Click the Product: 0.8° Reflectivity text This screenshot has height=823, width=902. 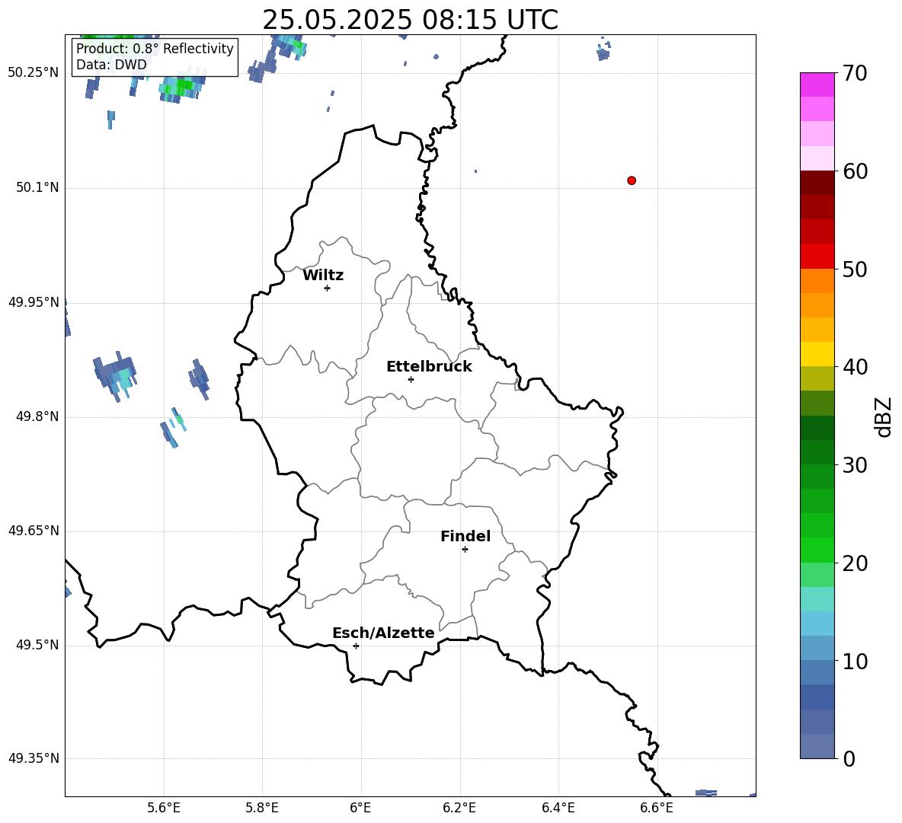(x=155, y=48)
